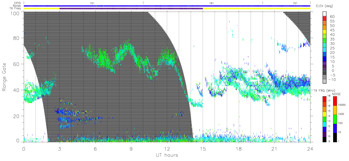This screenshot has width=349, height=161.
Task: Click the blue Noise strip above the plot
Action: click(167, 6)
